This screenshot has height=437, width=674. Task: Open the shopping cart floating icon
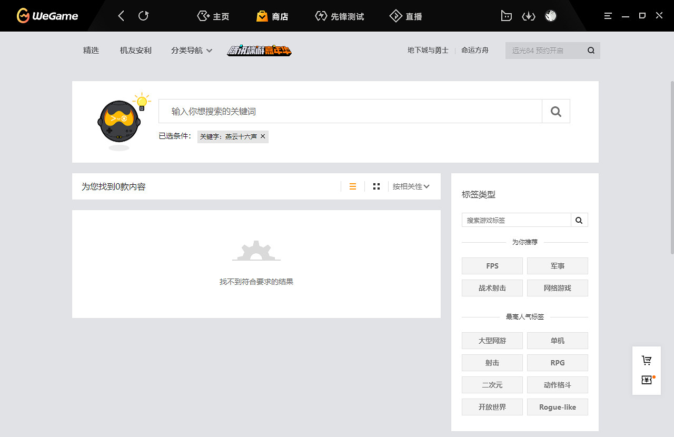(x=647, y=360)
